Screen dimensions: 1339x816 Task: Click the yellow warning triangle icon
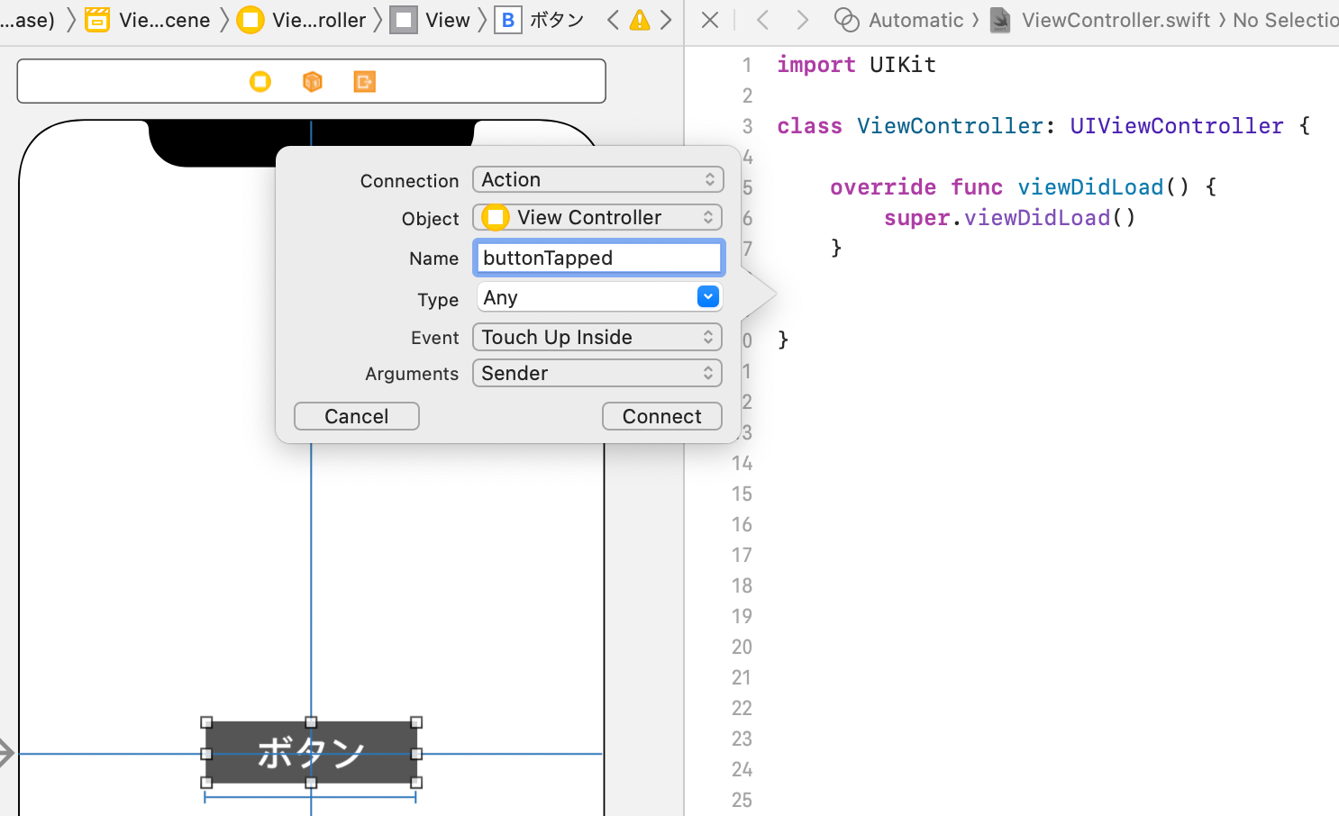640,20
